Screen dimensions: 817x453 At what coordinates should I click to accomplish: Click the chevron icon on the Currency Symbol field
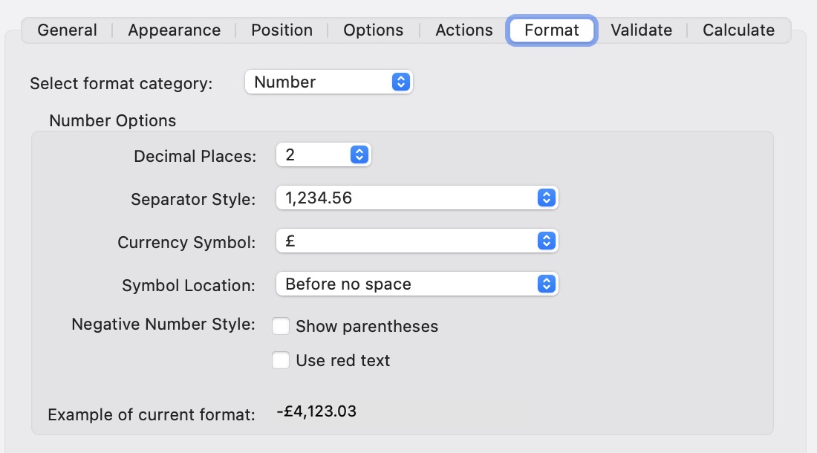click(x=546, y=241)
